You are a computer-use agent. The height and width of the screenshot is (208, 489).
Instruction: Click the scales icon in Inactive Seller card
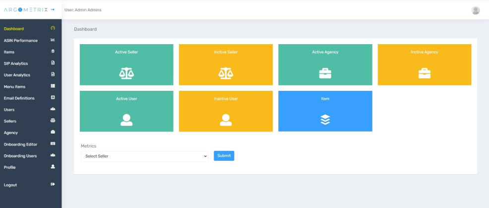tap(226, 73)
